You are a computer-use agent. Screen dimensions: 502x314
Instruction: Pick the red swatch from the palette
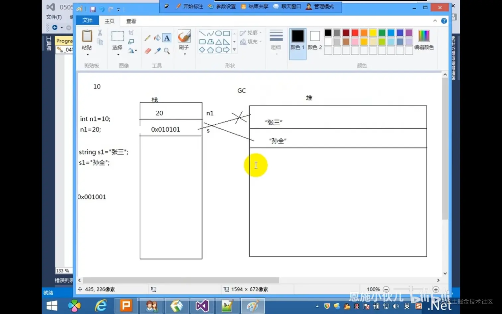click(x=355, y=32)
